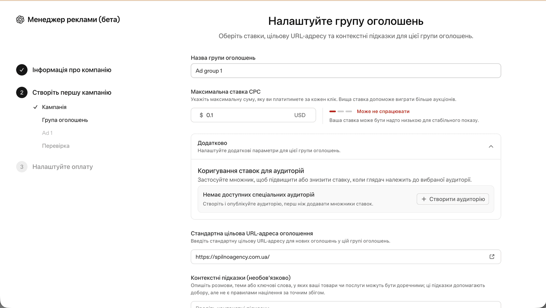Click Немає доступних спеціальних аудиторій text
The width and height of the screenshot is (546, 308).
(259, 195)
